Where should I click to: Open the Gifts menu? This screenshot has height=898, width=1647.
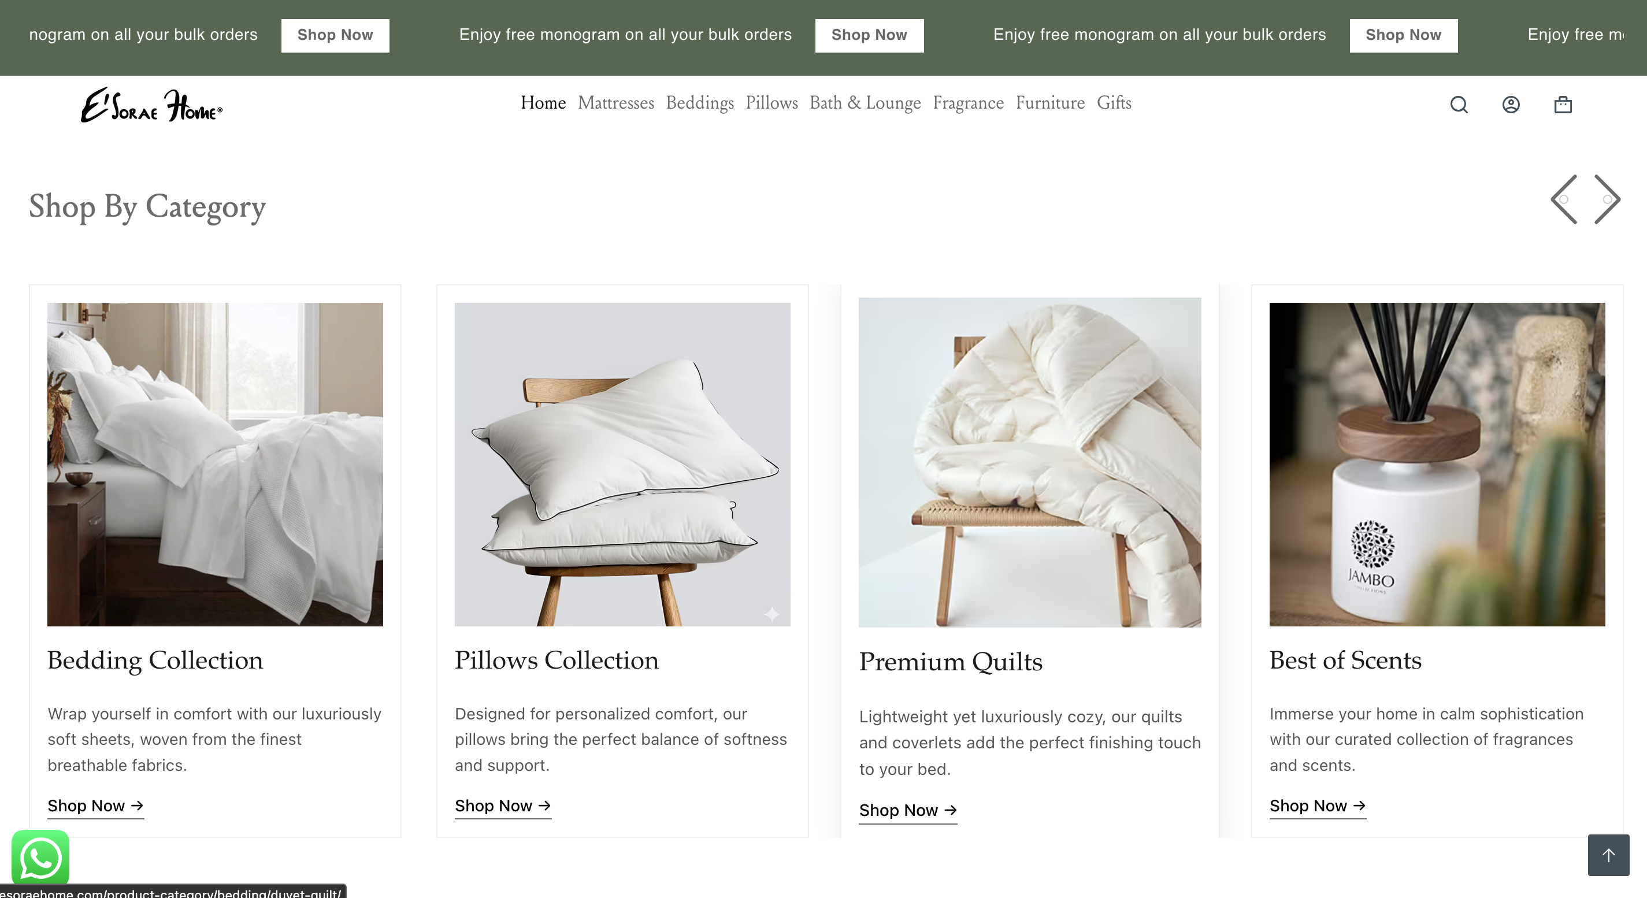coord(1114,103)
